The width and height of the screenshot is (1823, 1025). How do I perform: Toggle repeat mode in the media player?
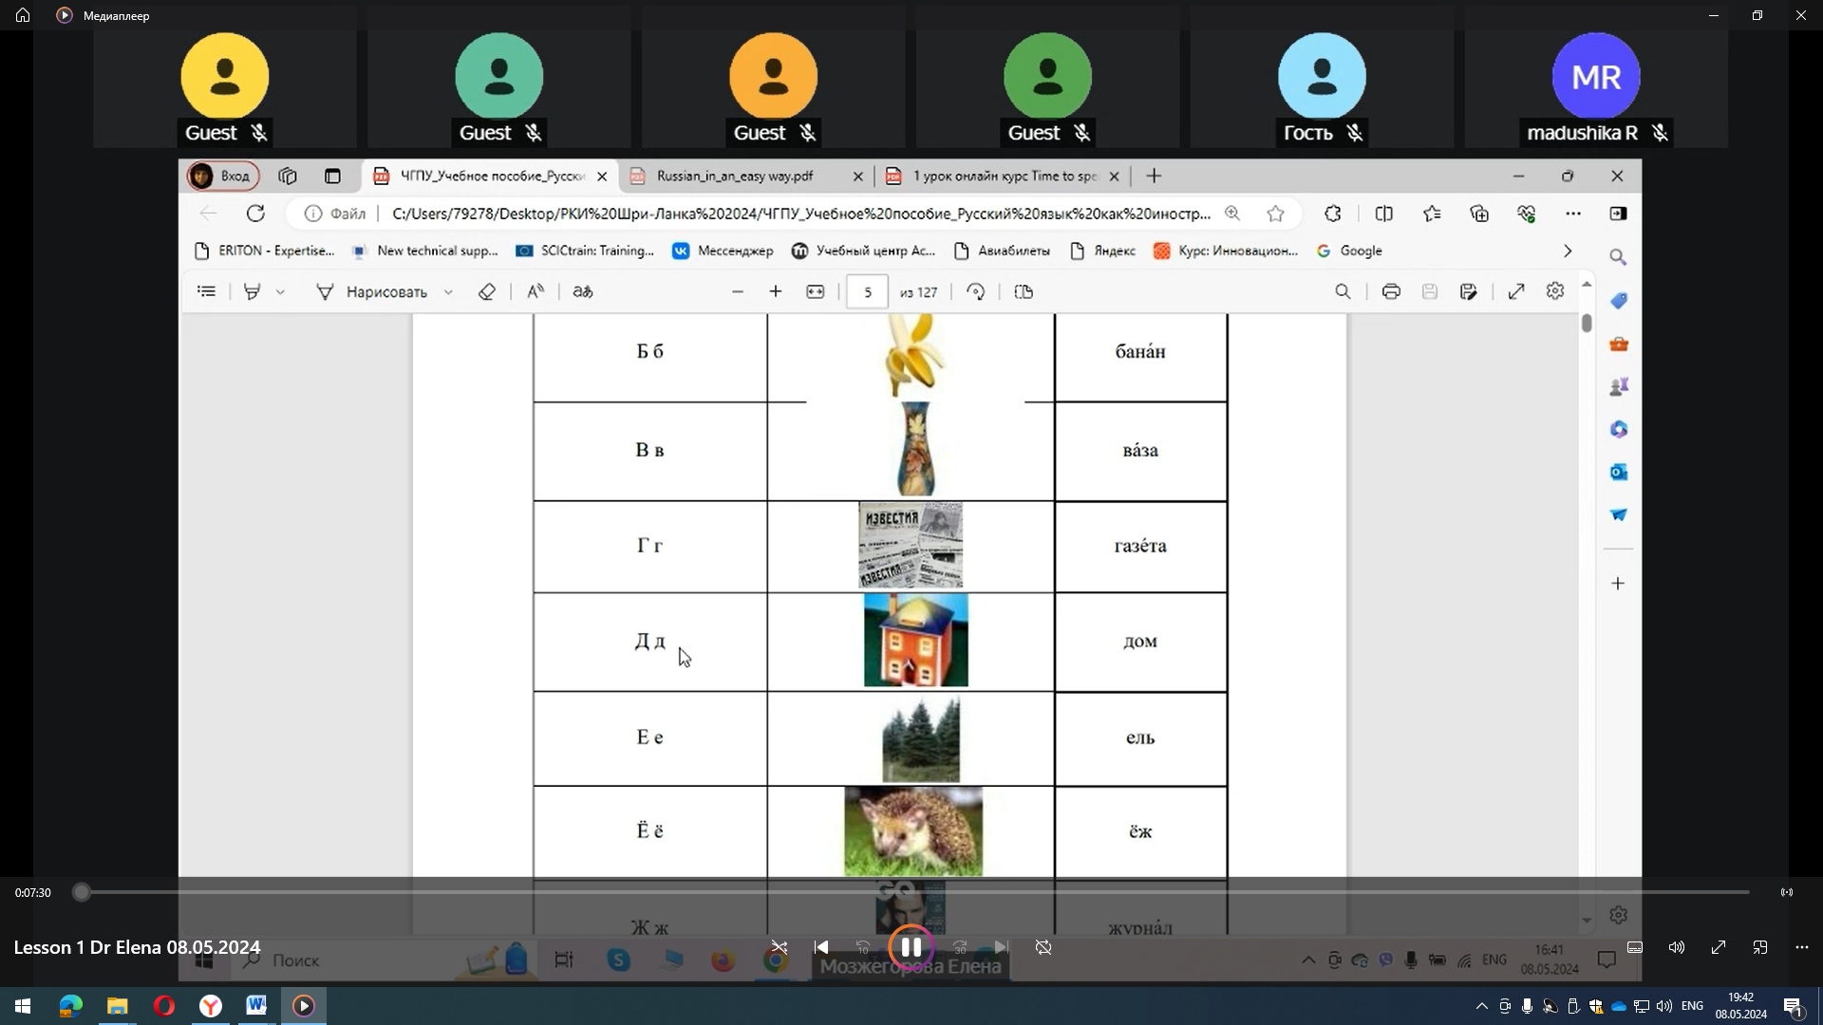pyautogui.click(x=1043, y=947)
